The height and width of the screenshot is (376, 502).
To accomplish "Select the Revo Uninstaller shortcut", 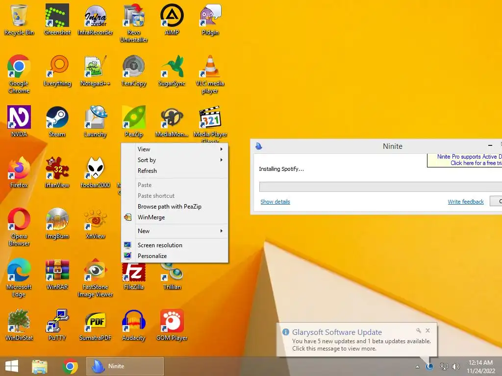I will click(x=134, y=23).
